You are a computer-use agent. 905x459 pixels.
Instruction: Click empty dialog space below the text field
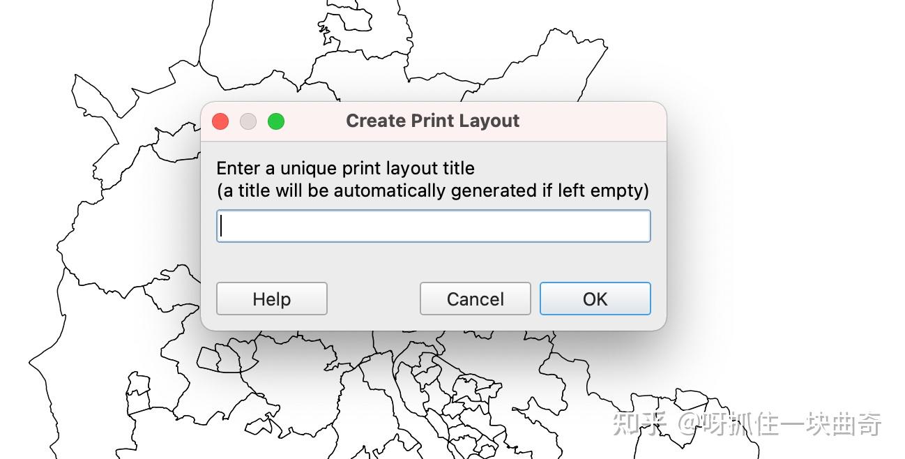pos(432,262)
